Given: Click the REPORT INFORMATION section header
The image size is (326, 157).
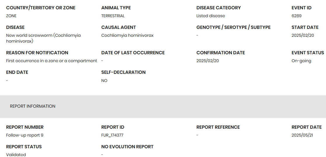Looking at the screenshot, I should (33, 106).
